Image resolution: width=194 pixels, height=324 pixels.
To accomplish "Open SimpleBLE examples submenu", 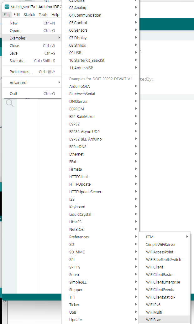I will (101, 282).
